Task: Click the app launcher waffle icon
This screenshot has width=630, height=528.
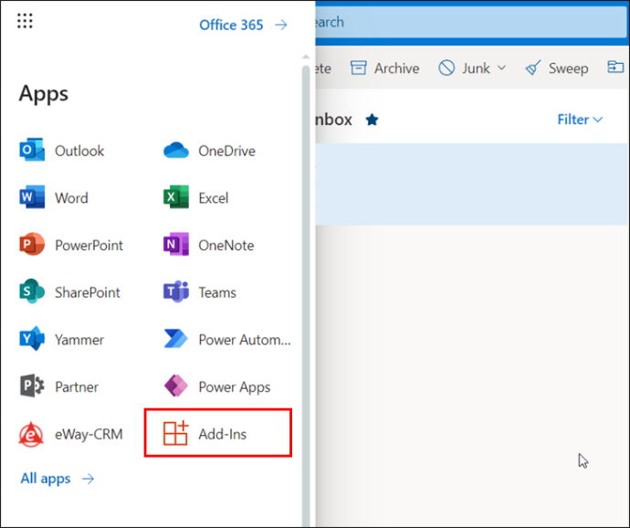Action: (x=25, y=21)
